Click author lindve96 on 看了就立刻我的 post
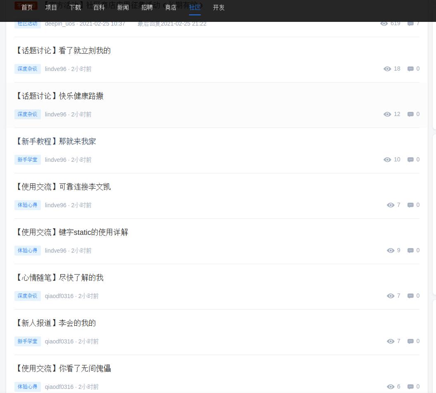 click(x=56, y=69)
